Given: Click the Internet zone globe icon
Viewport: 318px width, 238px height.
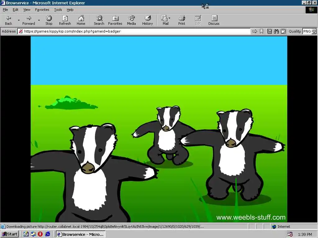Looking at the screenshot, I should pyautogui.click(x=274, y=227).
